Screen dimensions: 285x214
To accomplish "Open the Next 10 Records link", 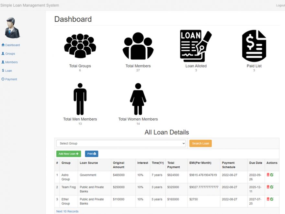I will (67, 211).
